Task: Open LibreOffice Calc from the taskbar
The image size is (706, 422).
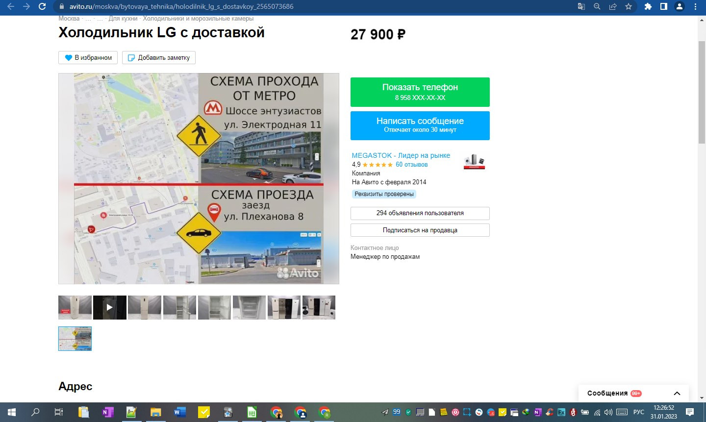Action: [x=252, y=412]
